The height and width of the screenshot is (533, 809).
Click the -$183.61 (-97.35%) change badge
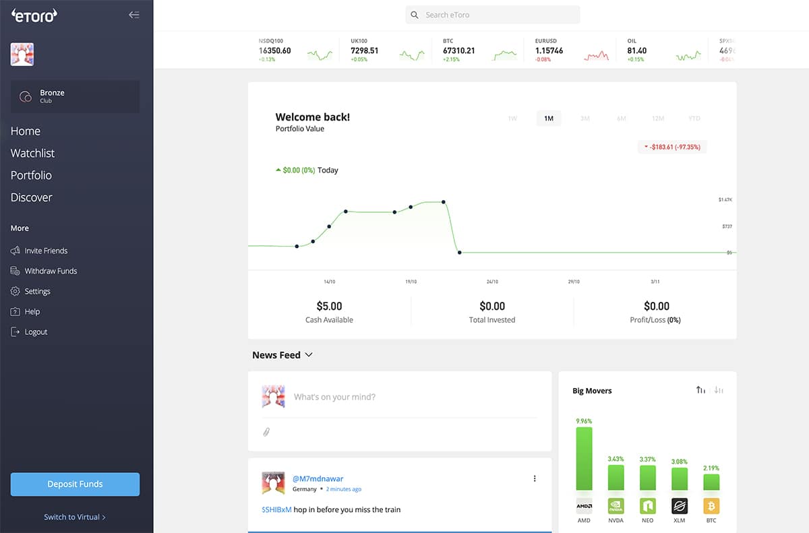coord(672,147)
